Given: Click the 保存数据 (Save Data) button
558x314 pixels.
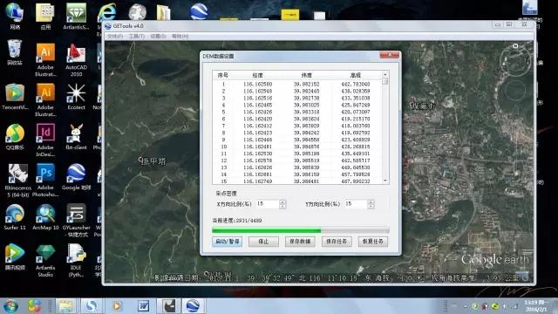Looking at the screenshot, I should click(x=300, y=242).
